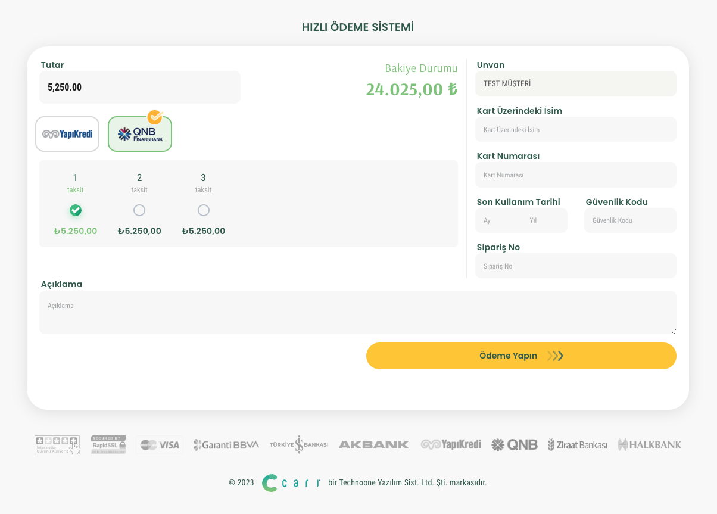This screenshot has height=514, width=717.
Task: Click the Sipariş No input field
Action: click(x=575, y=266)
